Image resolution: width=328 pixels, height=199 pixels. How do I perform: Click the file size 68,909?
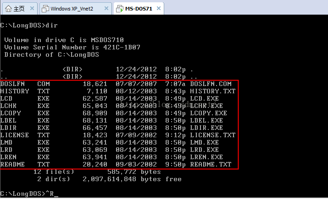[95, 113]
